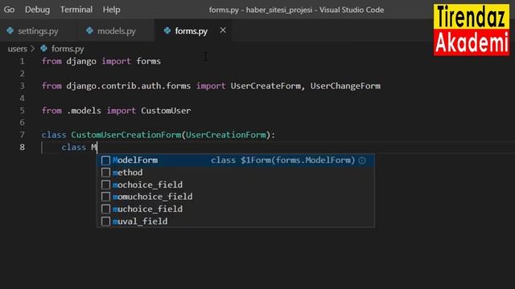Click the snippet icon beside muchoice_field

(x=105, y=209)
